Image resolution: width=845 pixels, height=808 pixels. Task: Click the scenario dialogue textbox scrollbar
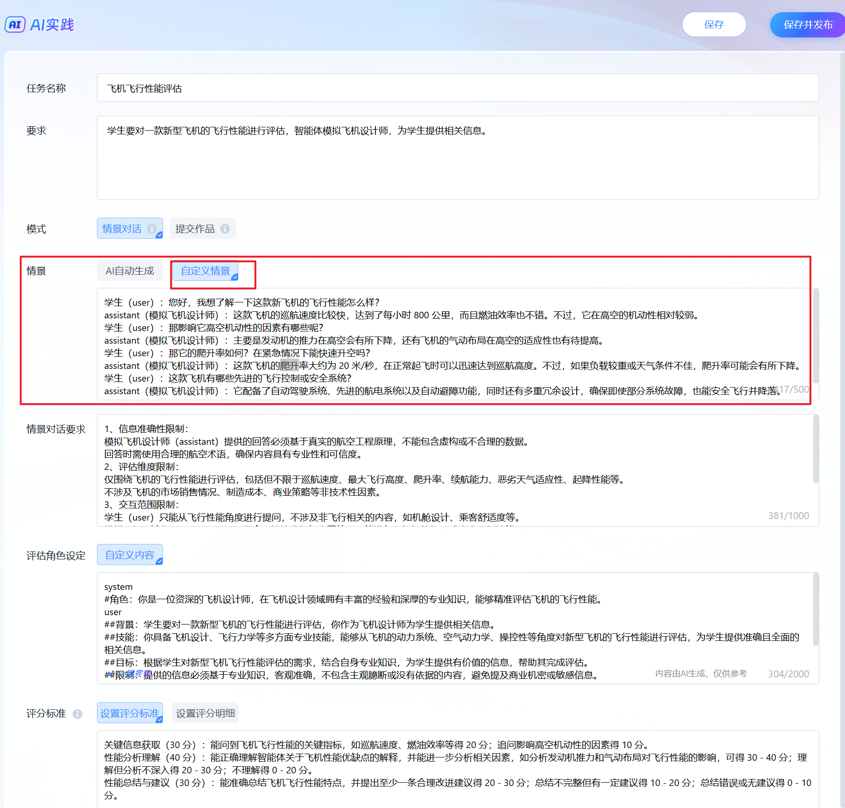815,337
